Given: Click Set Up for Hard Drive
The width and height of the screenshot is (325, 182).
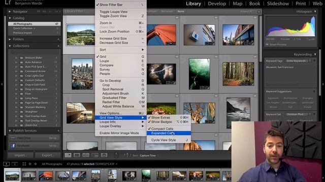Looking at the screenshot, I should pyautogui.click(x=53, y=138).
